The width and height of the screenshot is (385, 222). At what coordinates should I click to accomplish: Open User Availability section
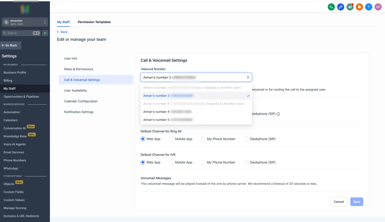coord(96,91)
